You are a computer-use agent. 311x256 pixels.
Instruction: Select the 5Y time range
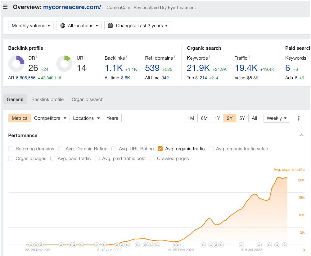[x=242, y=118]
